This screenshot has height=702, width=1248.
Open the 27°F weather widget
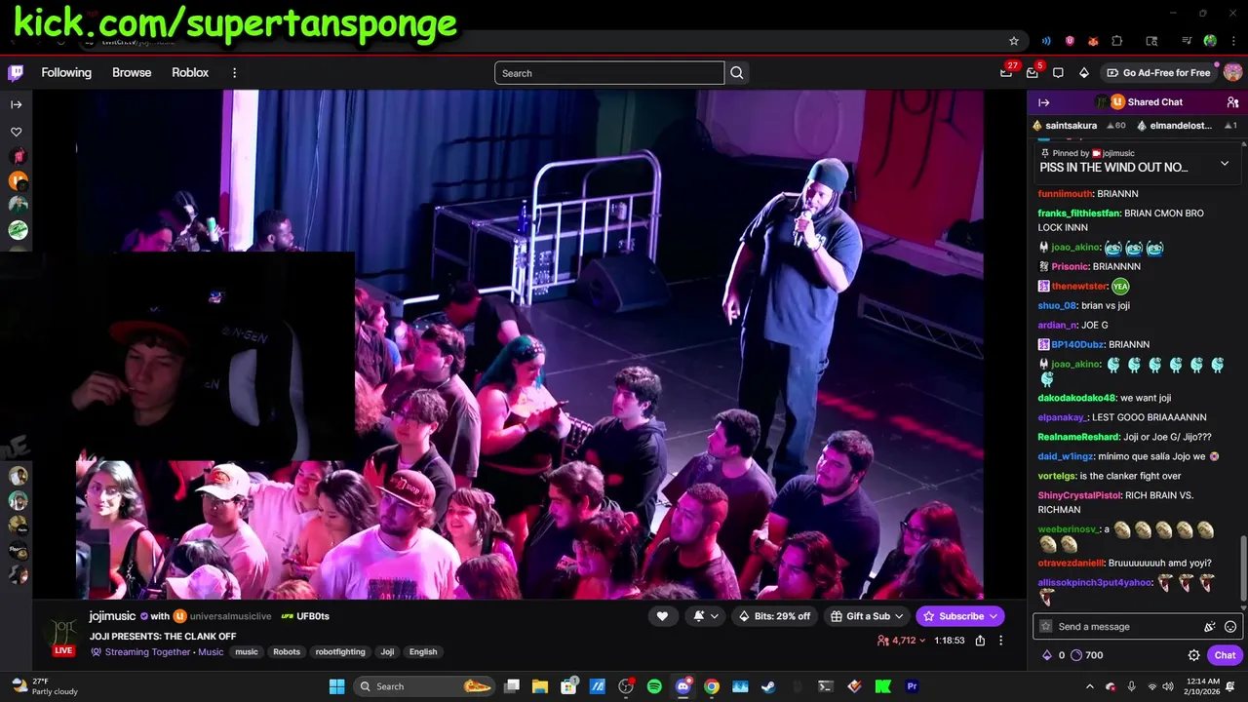[x=44, y=686]
